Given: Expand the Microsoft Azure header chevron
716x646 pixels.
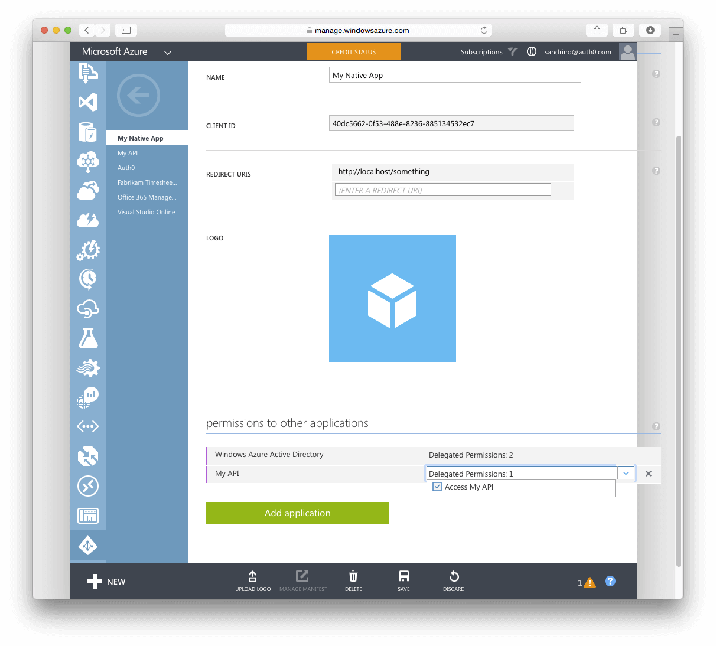Looking at the screenshot, I should [168, 53].
